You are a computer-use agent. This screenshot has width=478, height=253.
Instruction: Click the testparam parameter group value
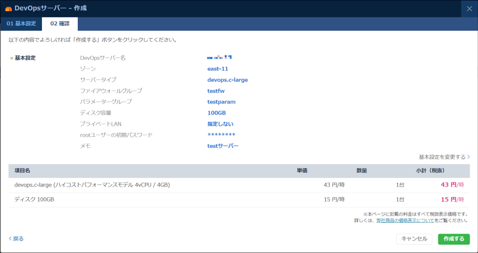pyautogui.click(x=221, y=102)
